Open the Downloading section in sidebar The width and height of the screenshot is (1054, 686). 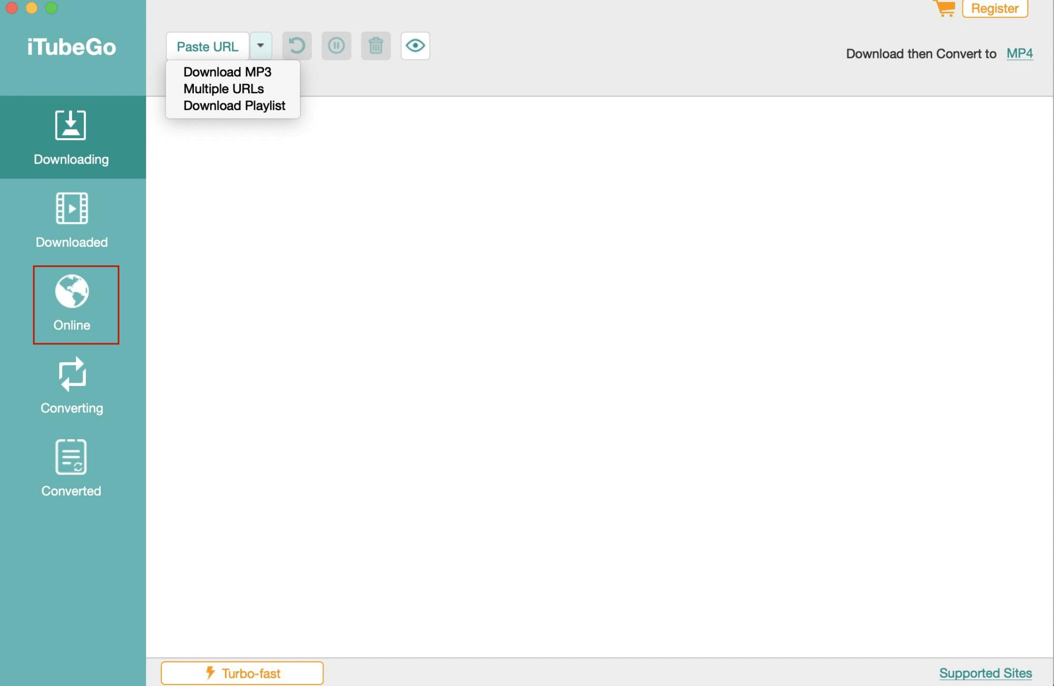click(71, 137)
